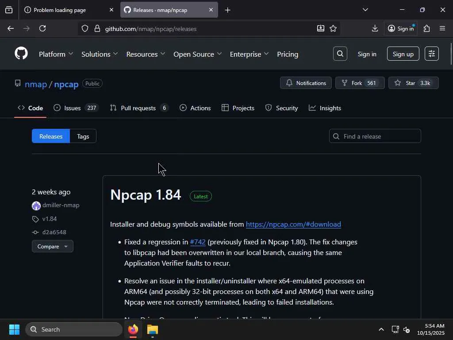Click the GitHub logo icon

(x=21, y=54)
